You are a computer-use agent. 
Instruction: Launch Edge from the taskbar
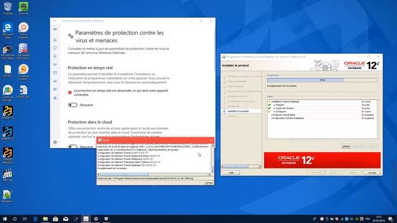tap(35, 219)
